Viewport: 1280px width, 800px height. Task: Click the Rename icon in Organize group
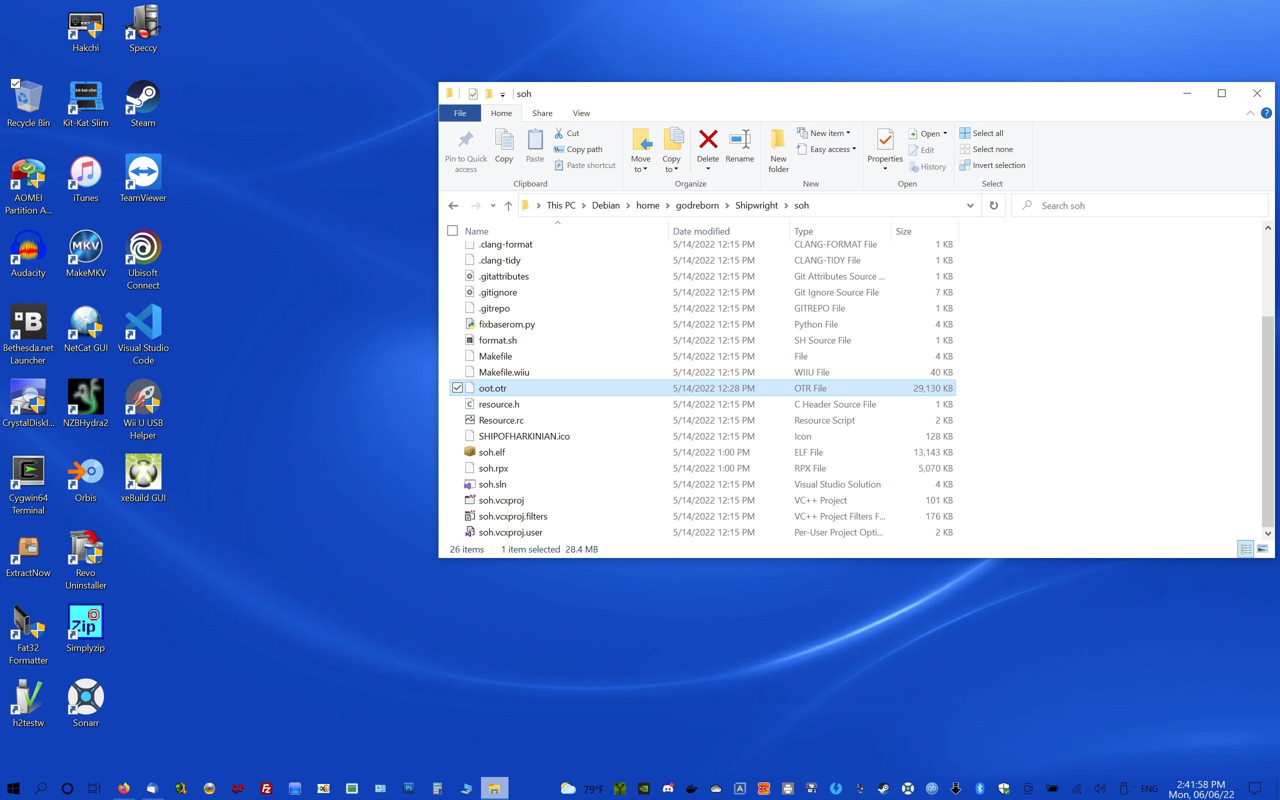pos(739,139)
